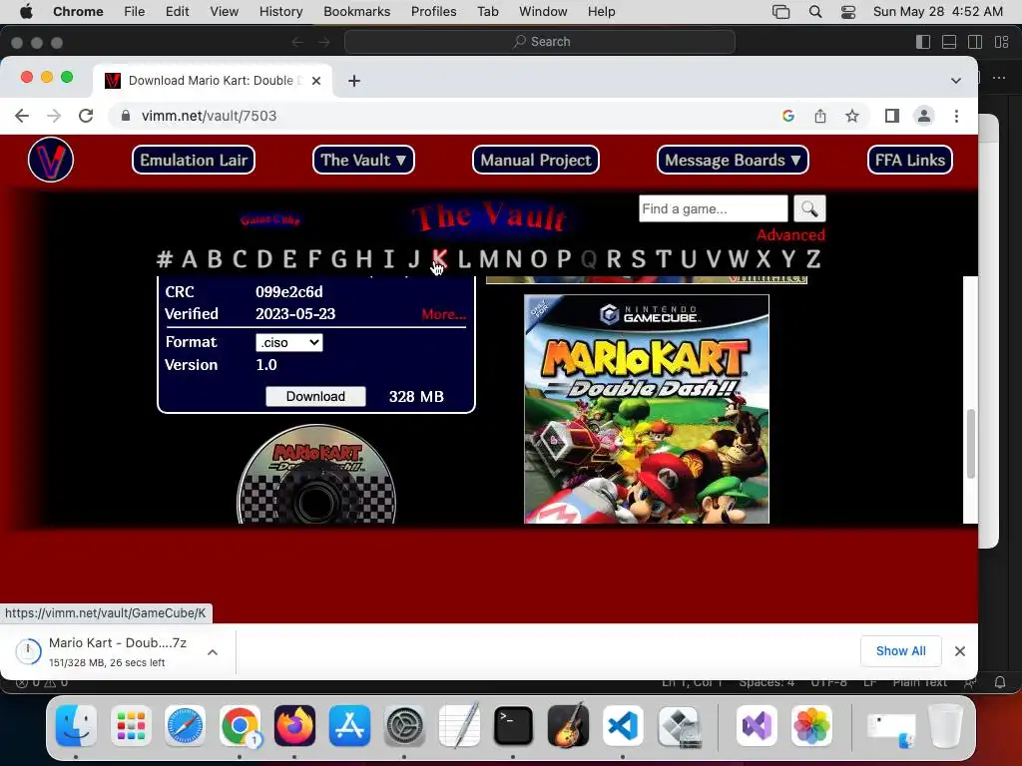The image size is (1022, 766).
Task: Open Photos app from the Dock
Action: tap(811, 726)
